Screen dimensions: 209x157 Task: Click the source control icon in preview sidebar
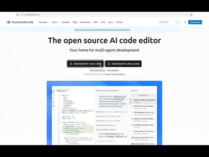[x=54, y=99]
